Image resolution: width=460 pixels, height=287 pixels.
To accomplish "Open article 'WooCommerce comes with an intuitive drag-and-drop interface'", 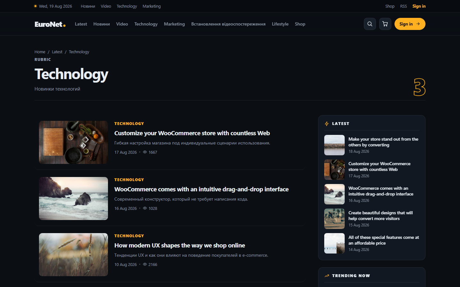I will (202, 189).
